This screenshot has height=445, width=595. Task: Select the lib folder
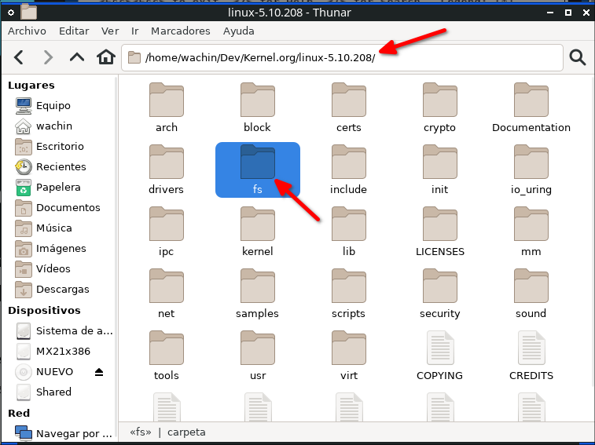348,232
